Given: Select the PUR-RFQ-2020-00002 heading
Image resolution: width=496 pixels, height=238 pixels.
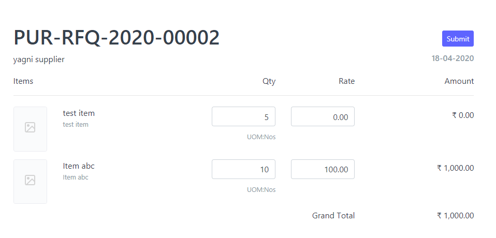Looking at the screenshot, I should click(x=116, y=38).
